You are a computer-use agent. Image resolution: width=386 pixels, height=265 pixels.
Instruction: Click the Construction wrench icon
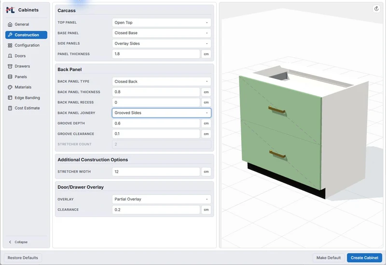(x=10, y=35)
